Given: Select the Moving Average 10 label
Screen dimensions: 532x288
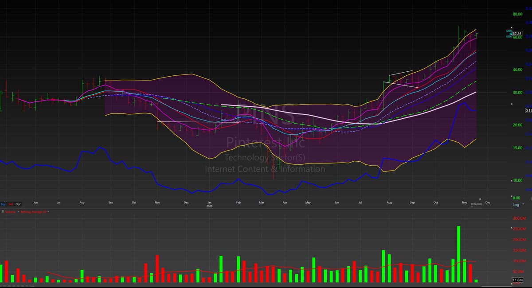Looking at the screenshot, I should click(33, 211).
